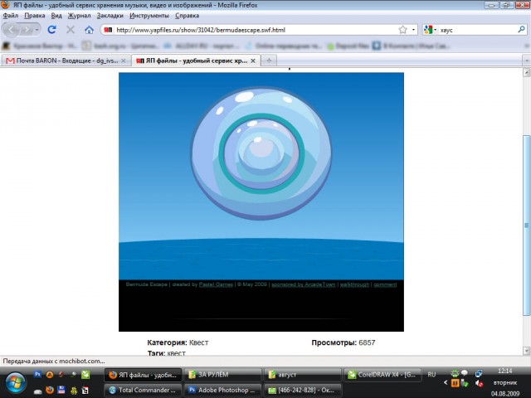
Task: Click the search magnifier icon
Action: [522, 30]
